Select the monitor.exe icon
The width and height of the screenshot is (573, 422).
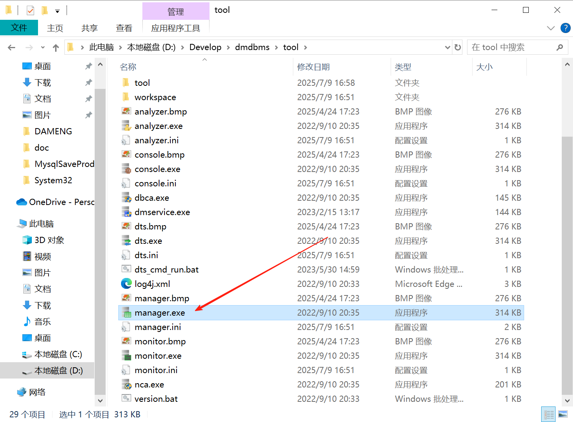[126, 356]
